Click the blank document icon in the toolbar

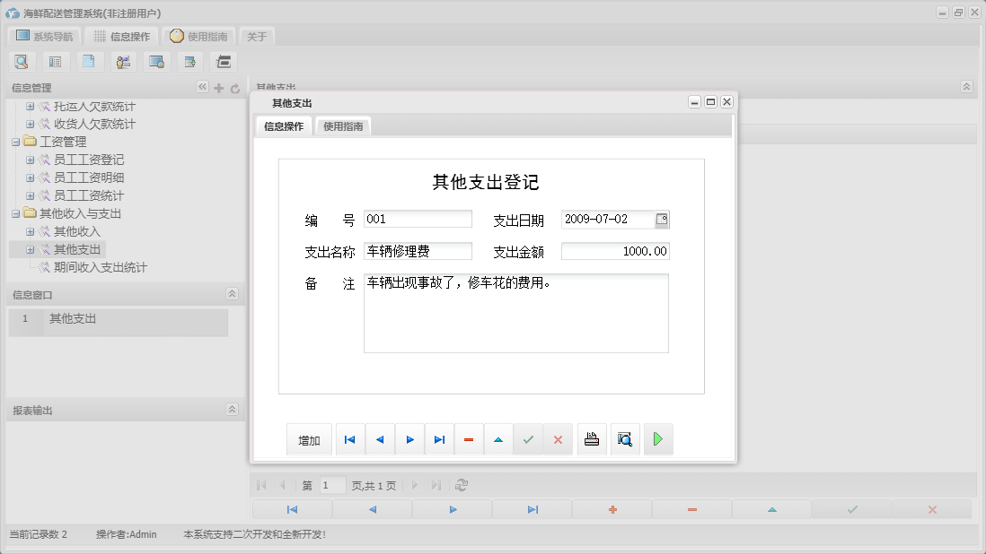pos(89,62)
